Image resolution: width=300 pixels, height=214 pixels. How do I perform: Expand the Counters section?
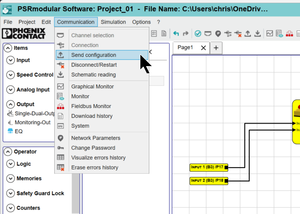(x=10, y=208)
